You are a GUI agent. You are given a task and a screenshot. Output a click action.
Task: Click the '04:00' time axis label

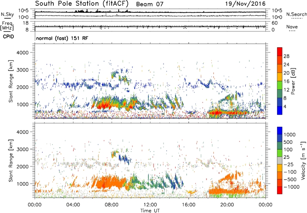73,205
